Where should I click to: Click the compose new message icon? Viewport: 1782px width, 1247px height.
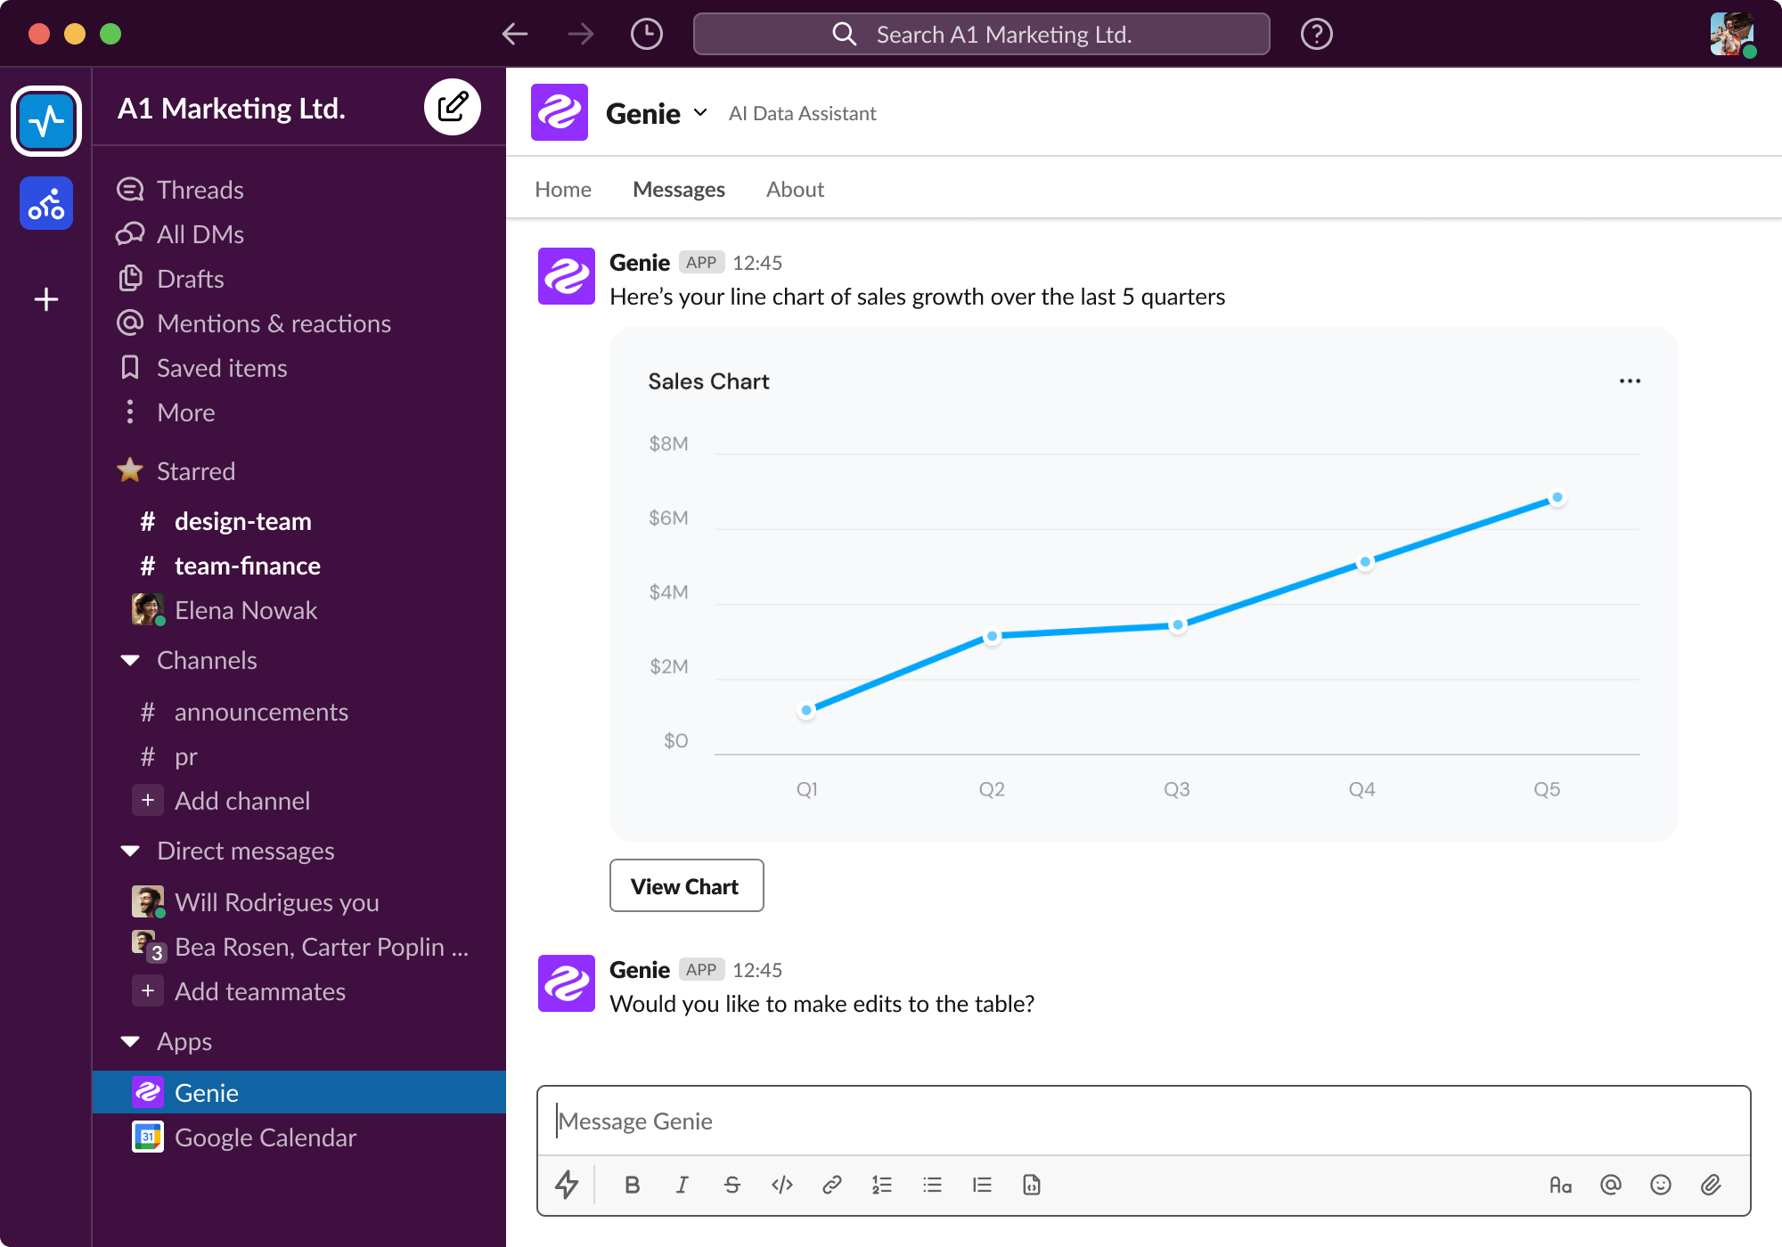click(x=453, y=107)
